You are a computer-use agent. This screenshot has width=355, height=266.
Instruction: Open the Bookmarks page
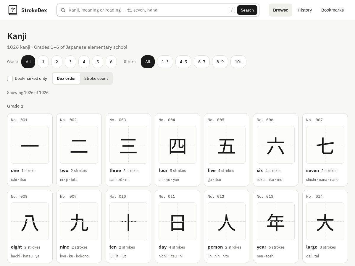click(333, 10)
